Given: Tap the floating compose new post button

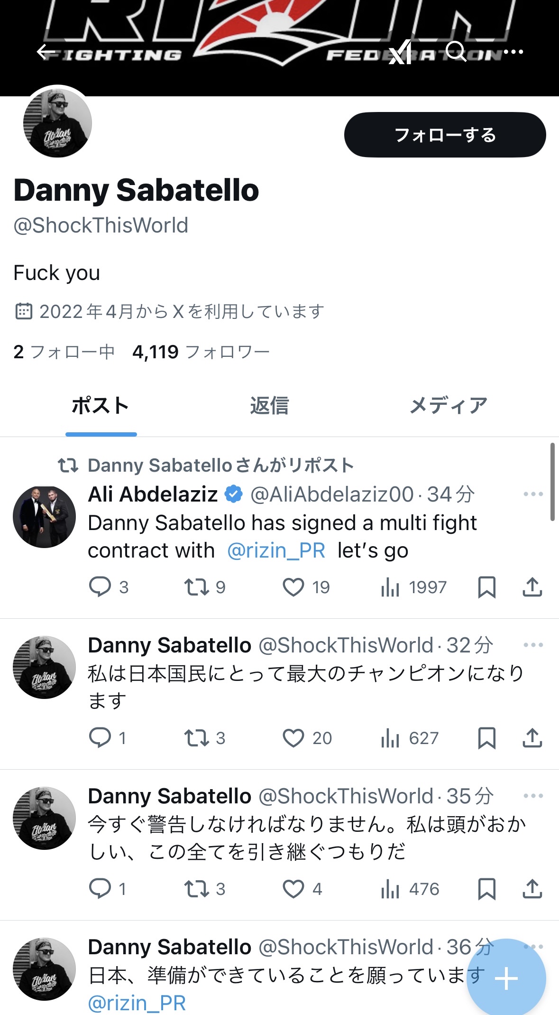Looking at the screenshot, I should pyautogui.click(x=506, y=978).
